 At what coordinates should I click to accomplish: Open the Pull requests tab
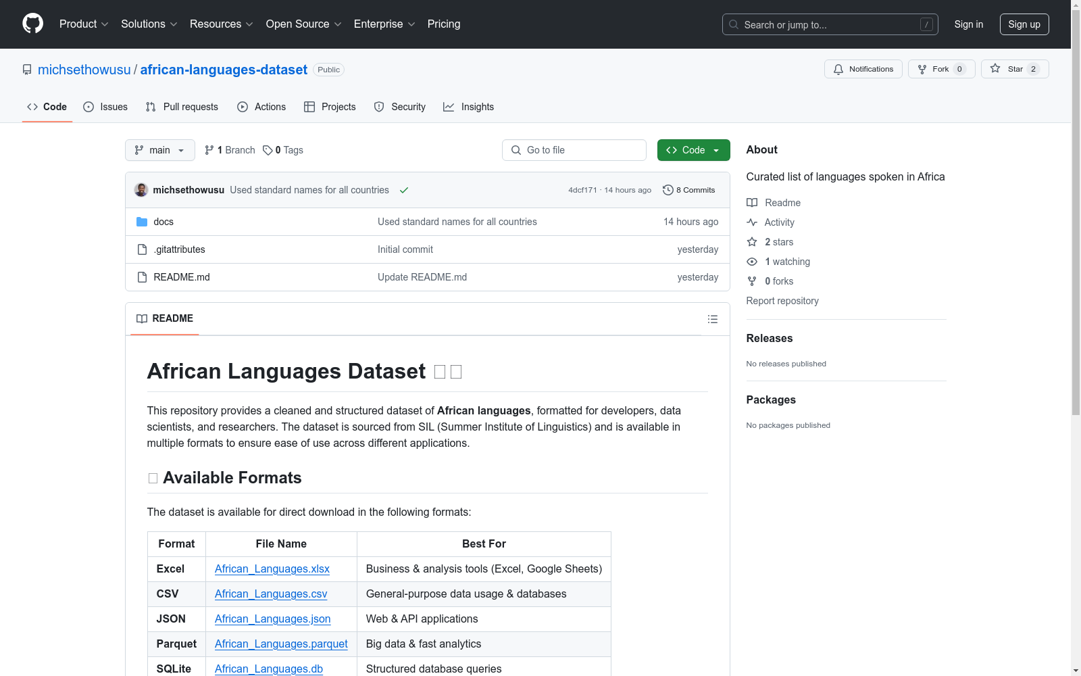click(x=182, y=107)
